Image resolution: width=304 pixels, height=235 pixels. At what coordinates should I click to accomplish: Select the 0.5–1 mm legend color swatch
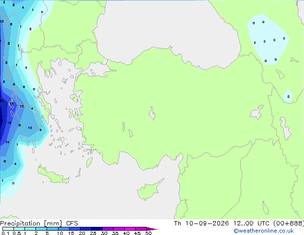(x=19, y=229)
